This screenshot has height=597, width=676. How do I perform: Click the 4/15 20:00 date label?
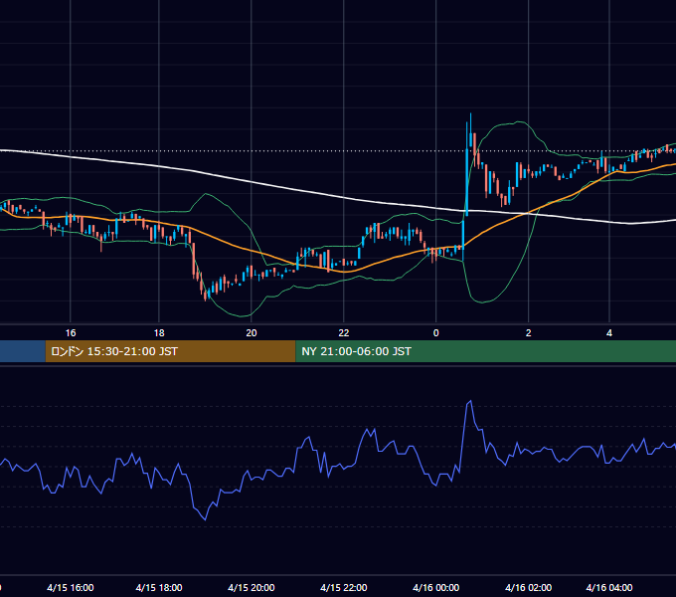tap(252, 587)
